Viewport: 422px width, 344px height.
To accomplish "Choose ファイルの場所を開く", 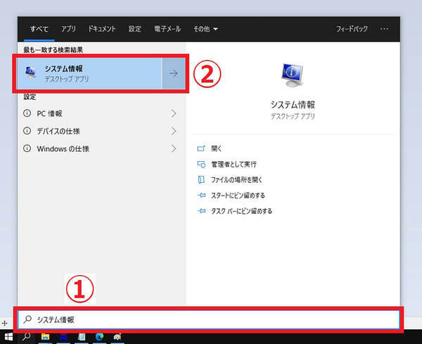I will point(236,179).
